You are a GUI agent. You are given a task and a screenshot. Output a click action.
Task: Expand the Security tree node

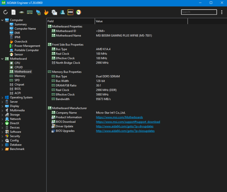2,136
